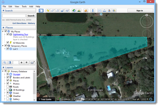
Task: Collapse the Search panel
Action: tap(3, 11)
